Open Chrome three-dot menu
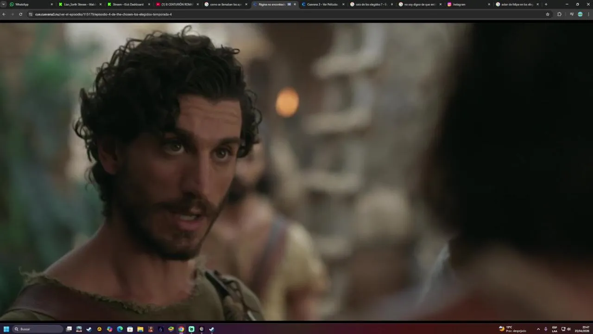The width and height of the screenshot is (593, 334). coord(588,14)
